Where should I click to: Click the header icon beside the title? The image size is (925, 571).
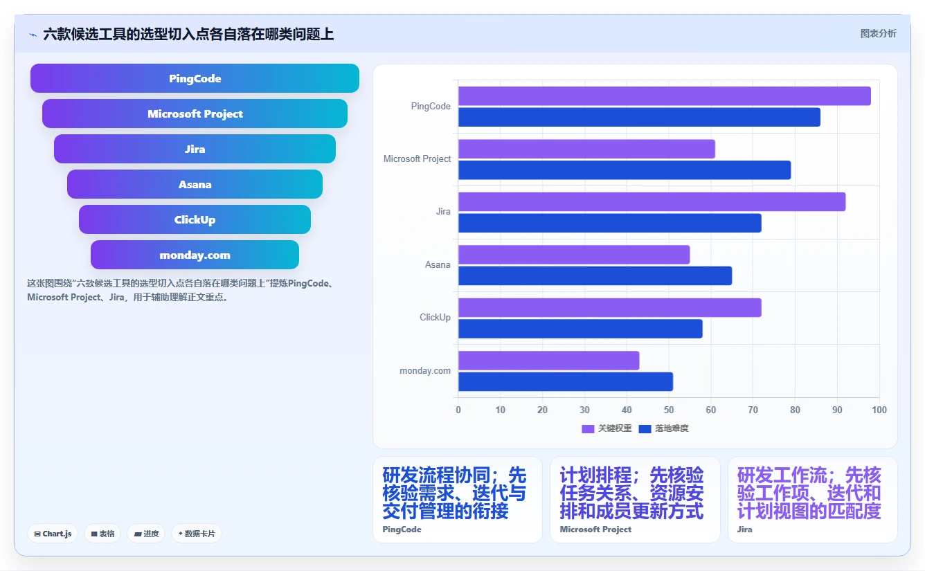point(33,35)
